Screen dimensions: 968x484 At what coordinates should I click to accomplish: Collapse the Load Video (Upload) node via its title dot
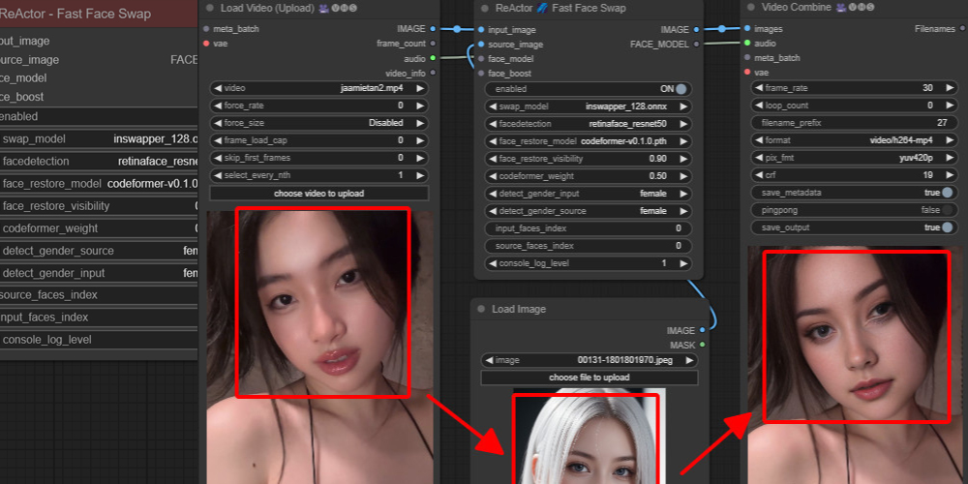210,8
